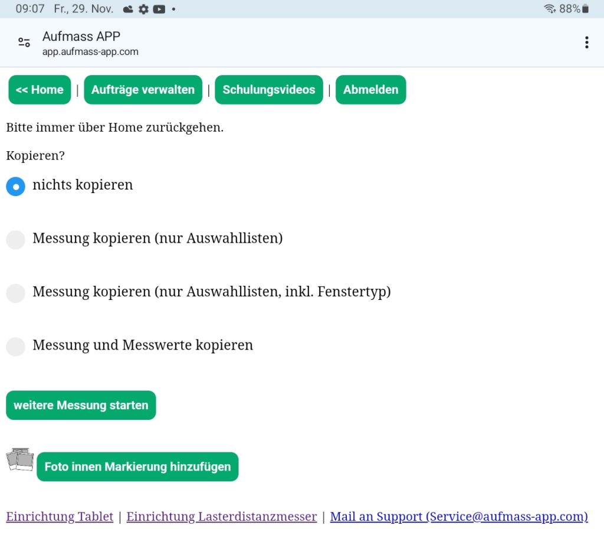Screen dimensions: 604x558
Task: Tap the settings gear in the status bar
Action: tap(143, 9)
